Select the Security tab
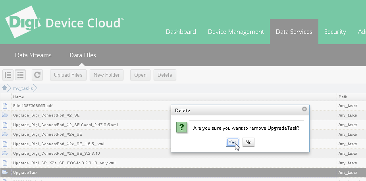 [335, 32]
